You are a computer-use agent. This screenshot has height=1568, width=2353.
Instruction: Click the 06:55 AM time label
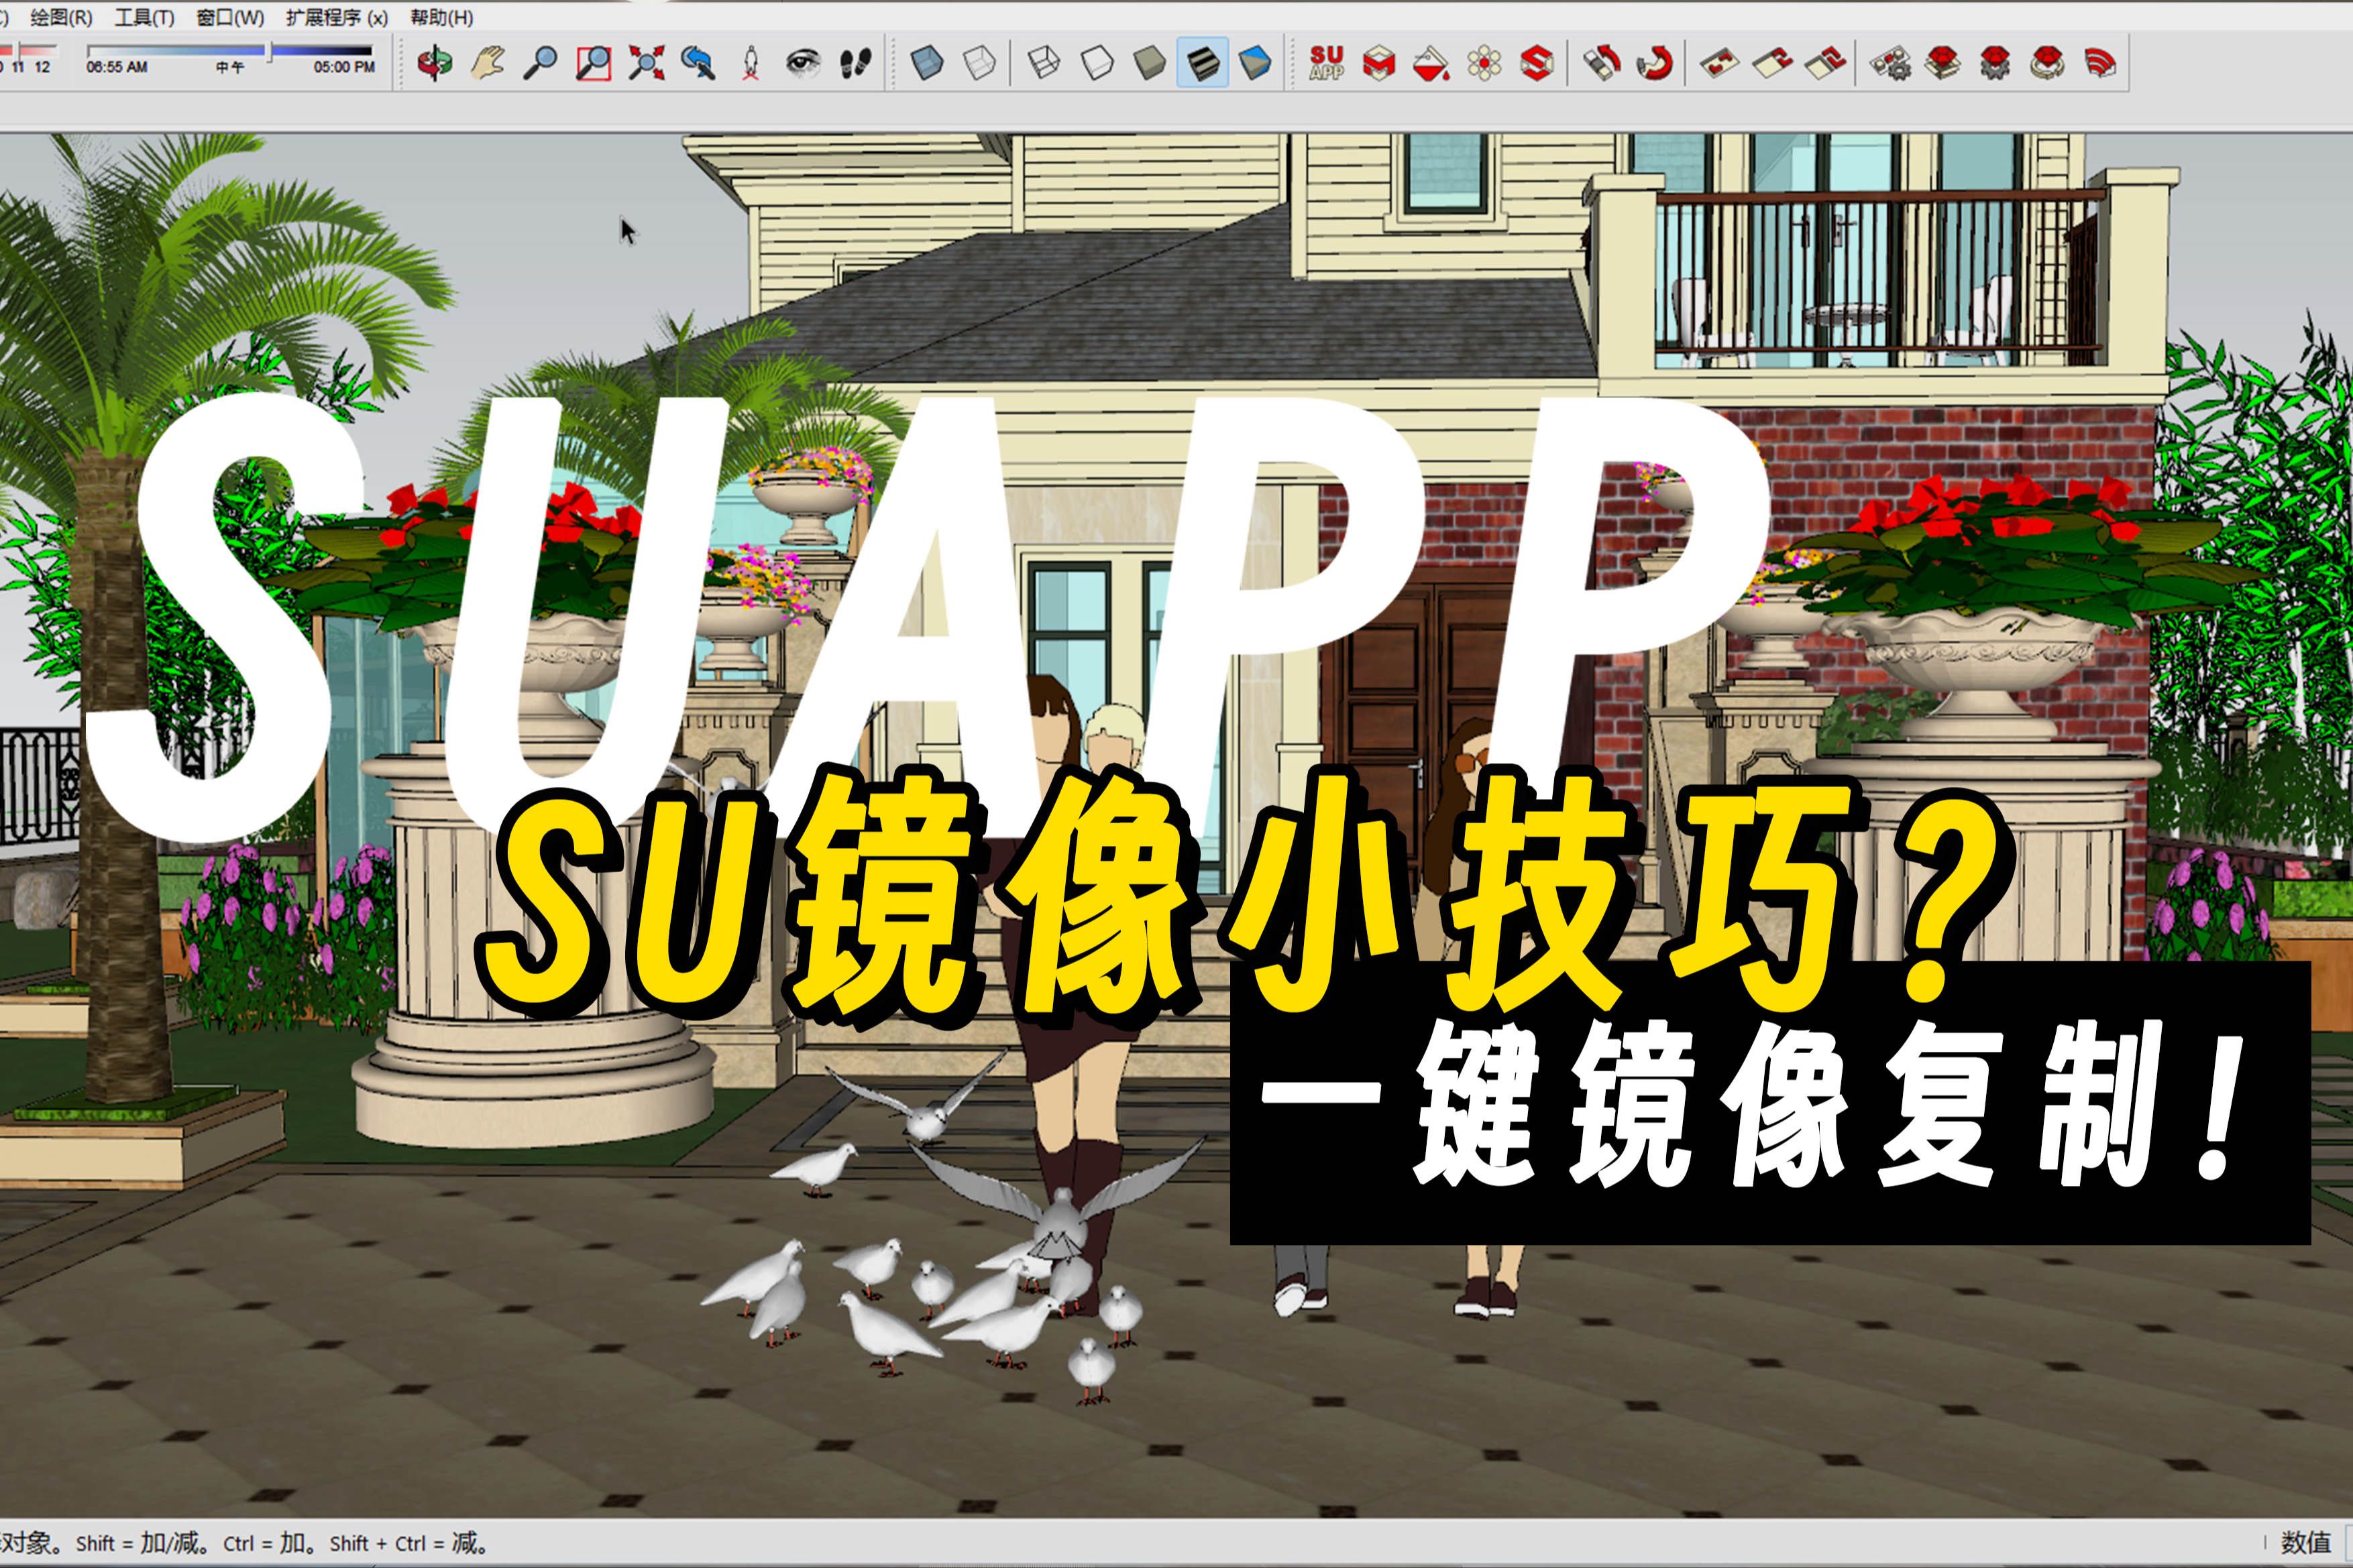[x=117, y=67]
